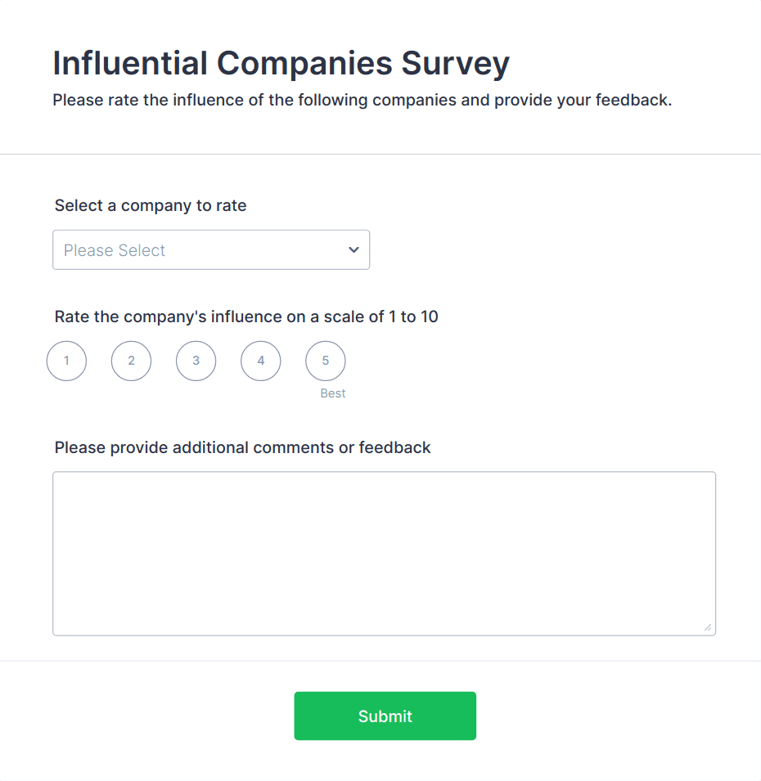Click the divider line above Submit

click(x=380, y=661)
